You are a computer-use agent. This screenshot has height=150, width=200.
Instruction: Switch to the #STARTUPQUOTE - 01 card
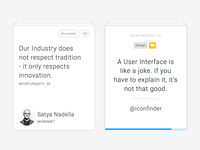(x=146, y=35)
